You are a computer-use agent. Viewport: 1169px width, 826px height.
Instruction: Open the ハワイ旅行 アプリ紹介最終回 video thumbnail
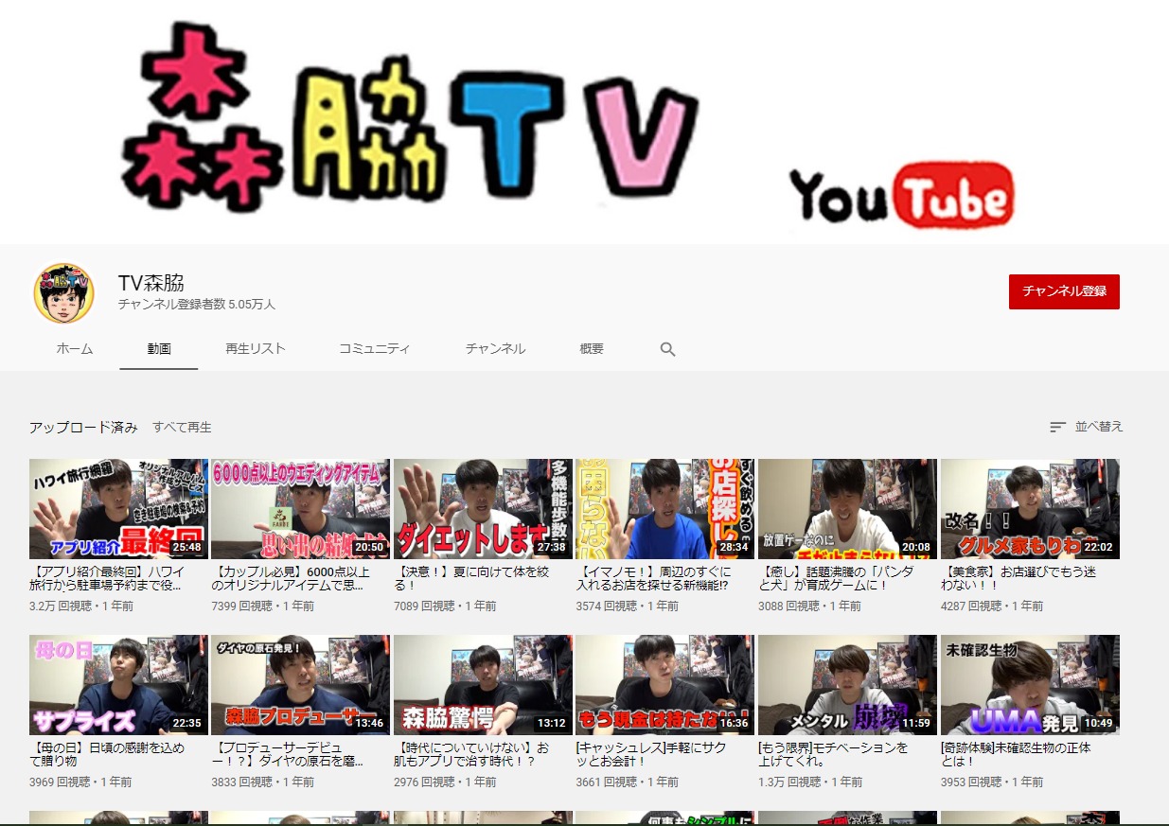118,509
